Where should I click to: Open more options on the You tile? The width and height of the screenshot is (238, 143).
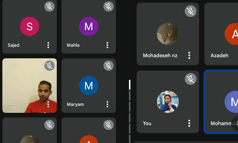coord(189,123)
